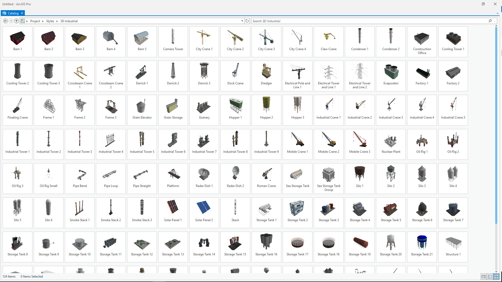Open the location bar dropdown arrow

242,21
